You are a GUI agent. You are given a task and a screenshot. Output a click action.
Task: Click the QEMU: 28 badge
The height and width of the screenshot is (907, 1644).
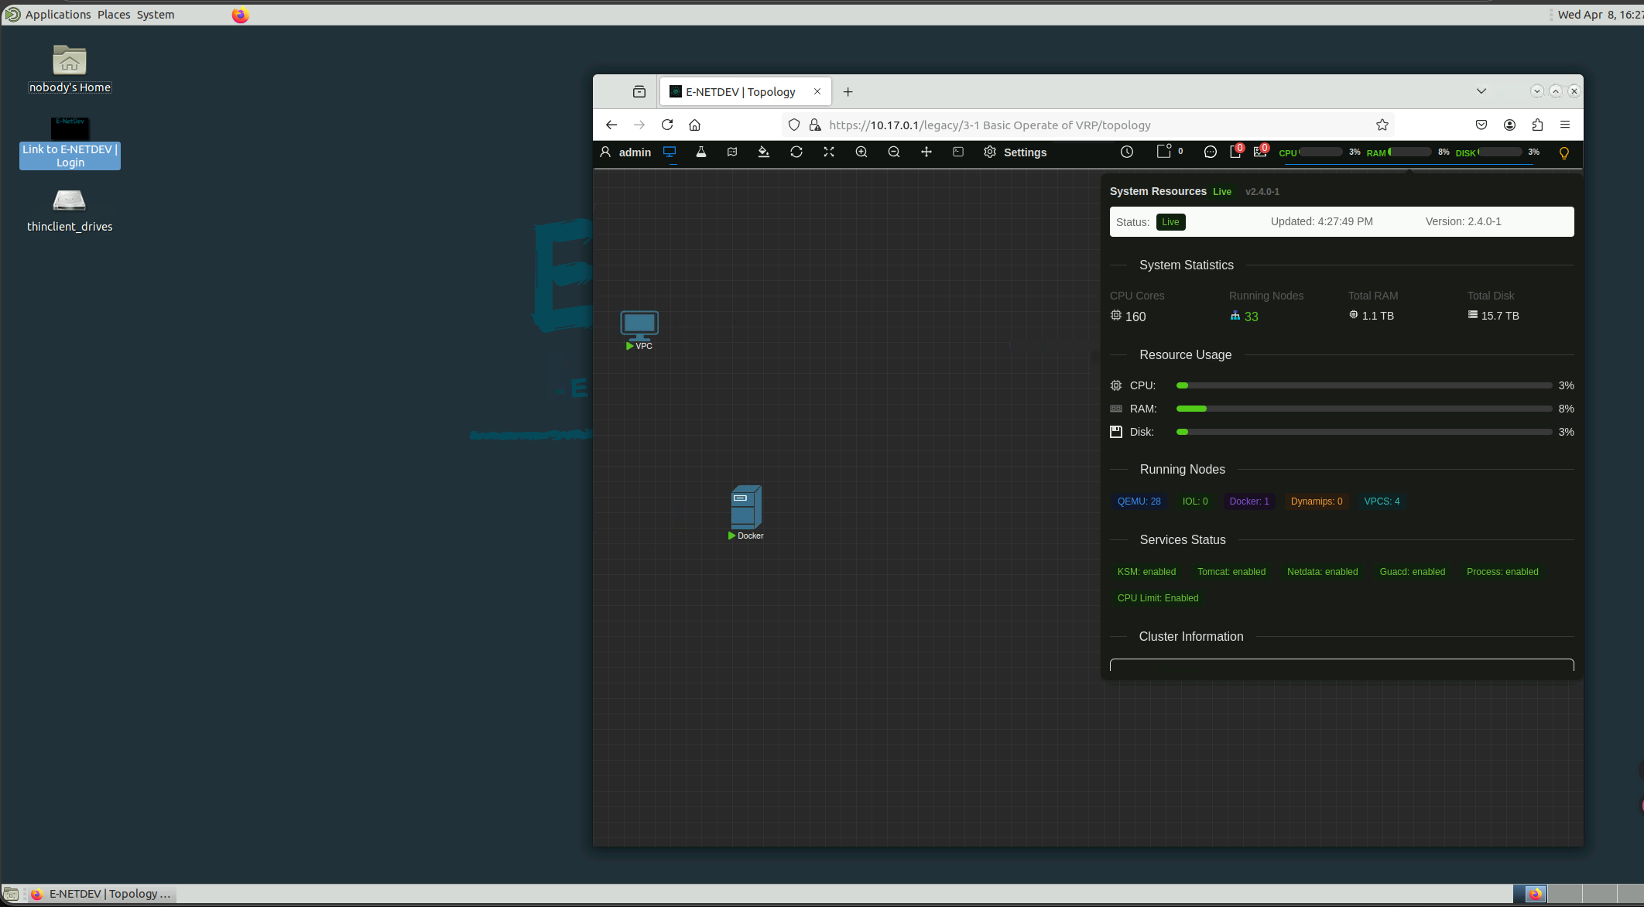pyautogui.click(x=1139, y=501)
